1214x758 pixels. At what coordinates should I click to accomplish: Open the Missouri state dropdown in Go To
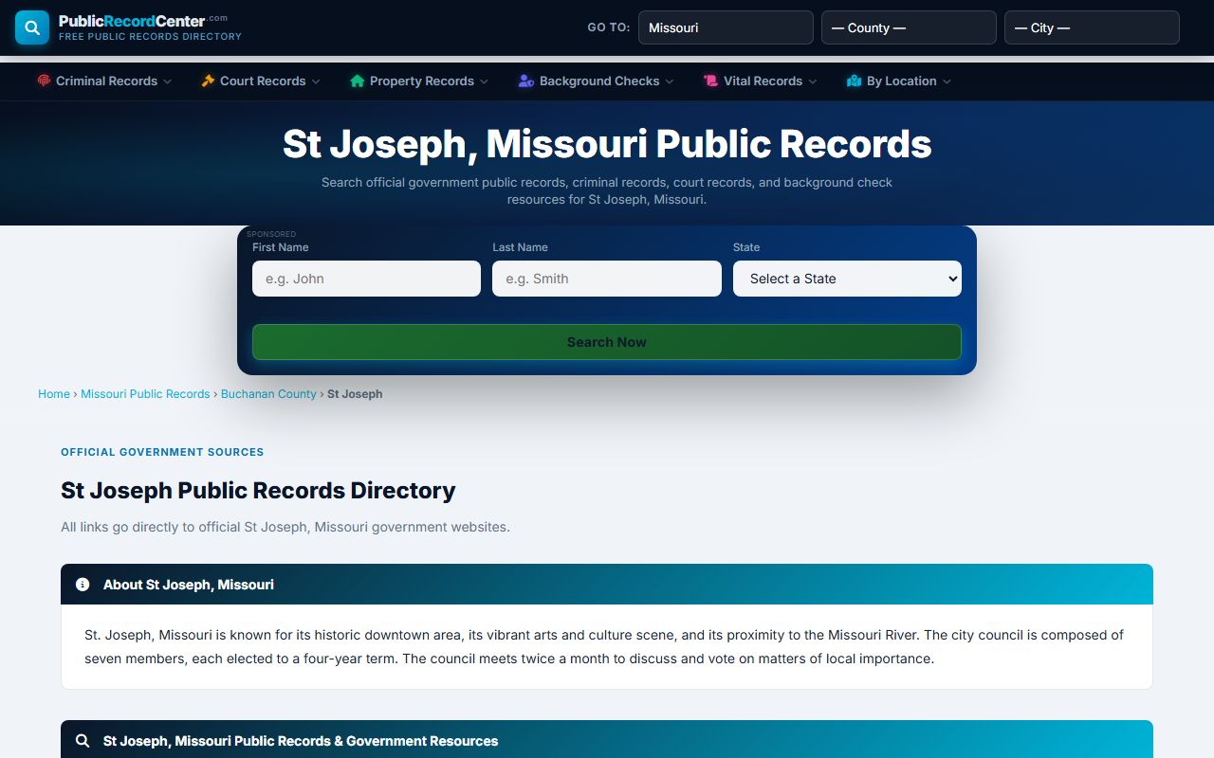tap(726, 27)
